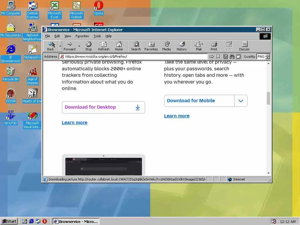This screenshot has height=225, width=300.
Task: Expand the Forward button history dropdown arrow
Action: point(79,46)
